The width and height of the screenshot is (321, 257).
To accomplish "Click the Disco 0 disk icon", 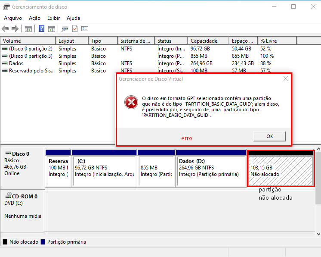I will [x=8, y=153].
